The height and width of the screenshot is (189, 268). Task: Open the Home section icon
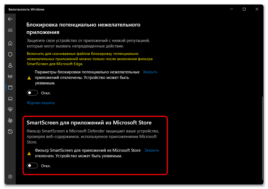coord(10,43)
